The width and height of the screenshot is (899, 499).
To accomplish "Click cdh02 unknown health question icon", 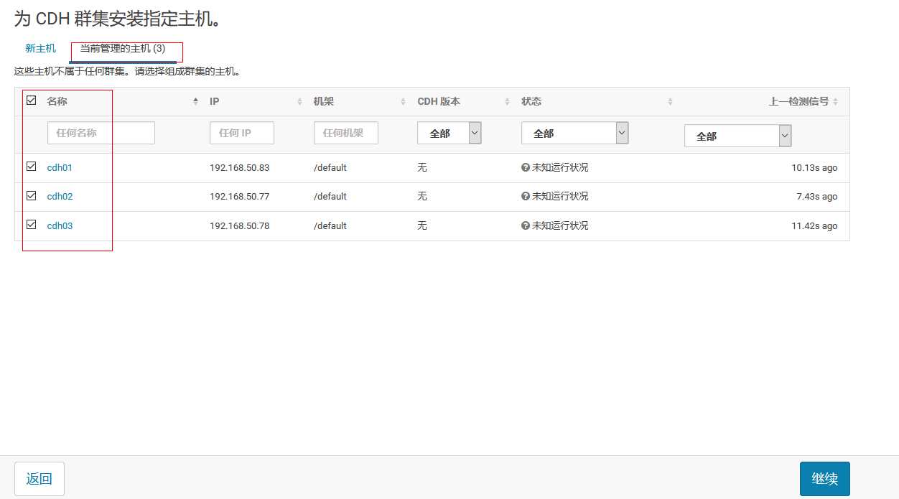I will coord(526,196).
